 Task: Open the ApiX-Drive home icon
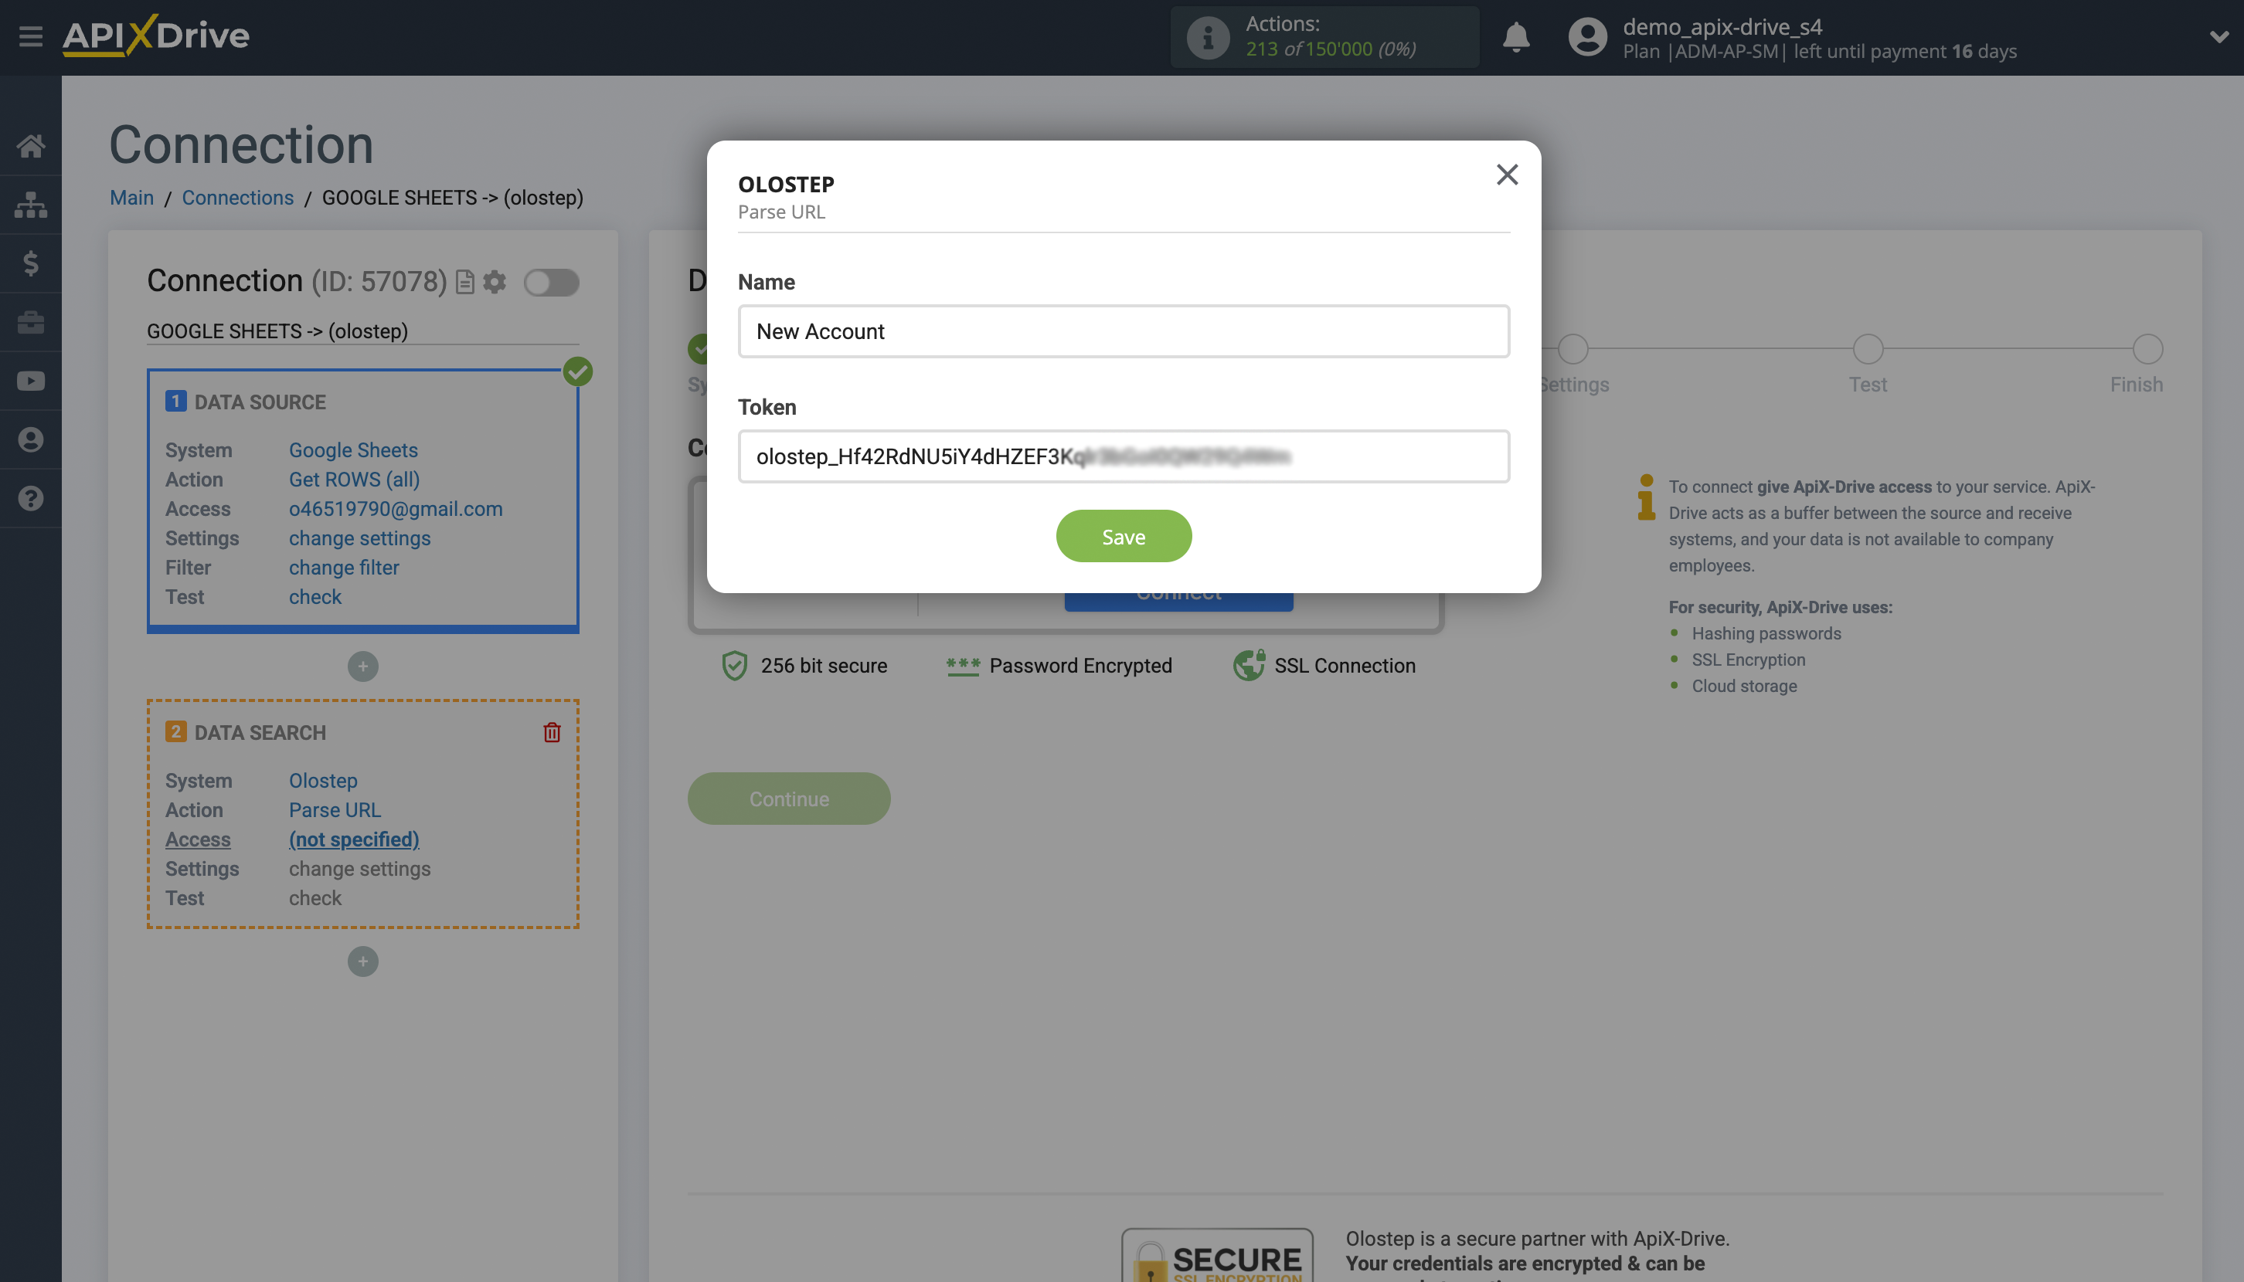(32, 146)
